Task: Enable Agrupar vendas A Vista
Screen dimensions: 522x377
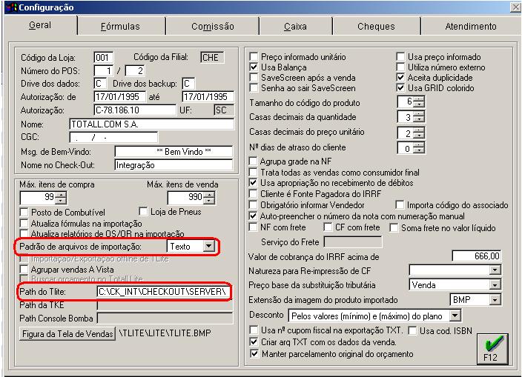Action: pyautogui.click(x=24, y=270)
